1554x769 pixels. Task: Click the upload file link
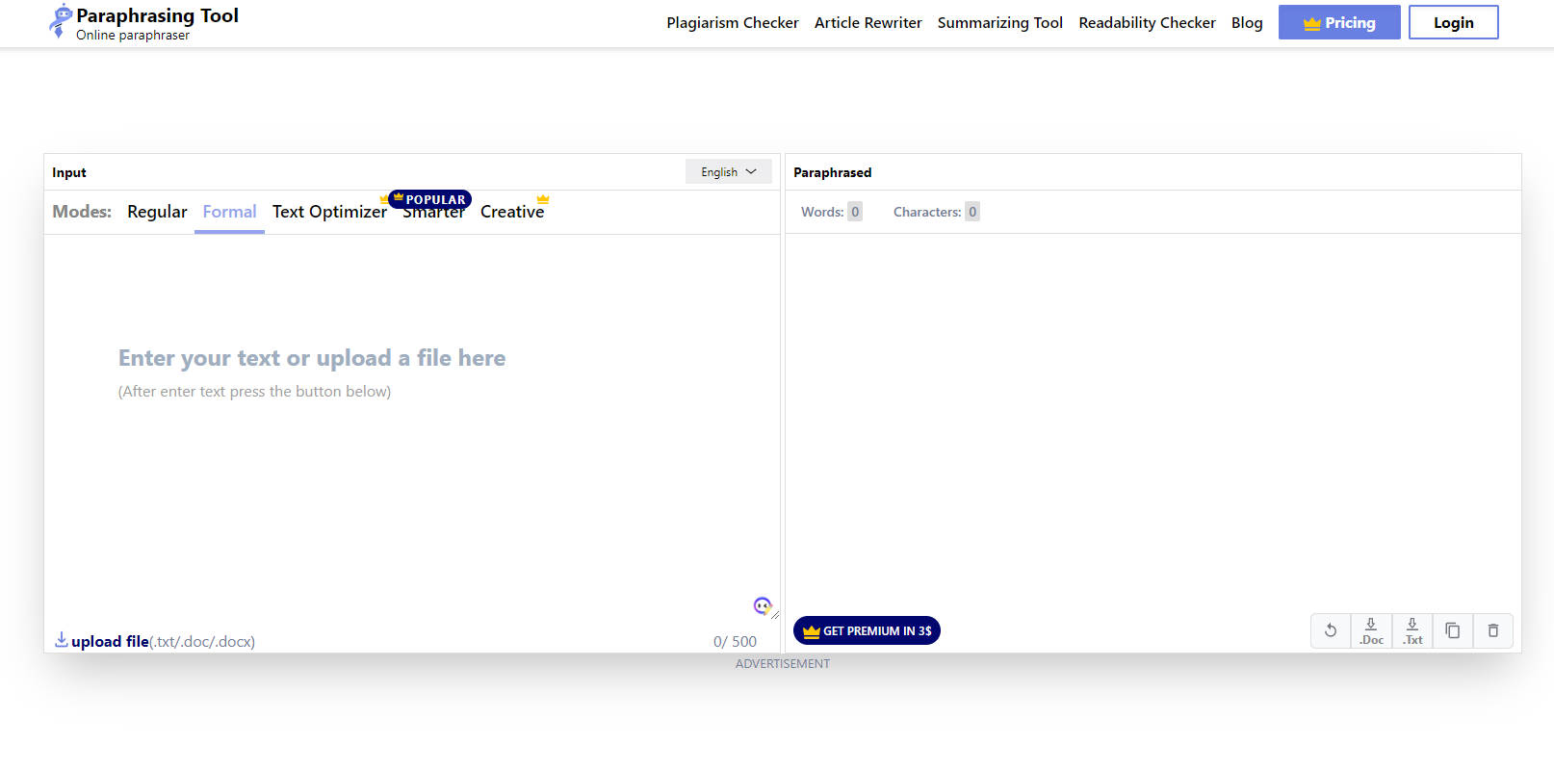point(110,641)
